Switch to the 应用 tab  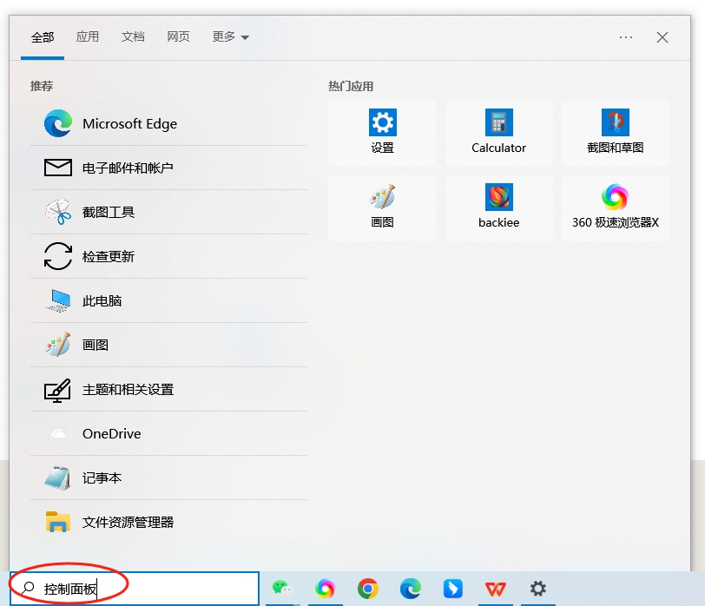(87, 36)
